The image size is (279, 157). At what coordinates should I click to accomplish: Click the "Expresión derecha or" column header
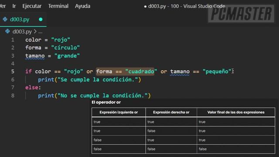[x=171, y=113]
